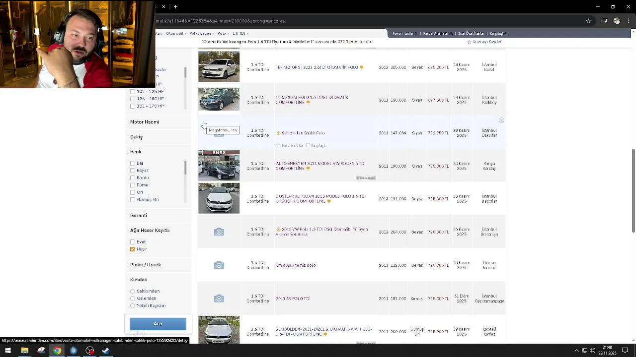The width and height of the screenshot is (636, 357).
Task: Bookmark this page with the star icon
Action: tap(588, 21)
